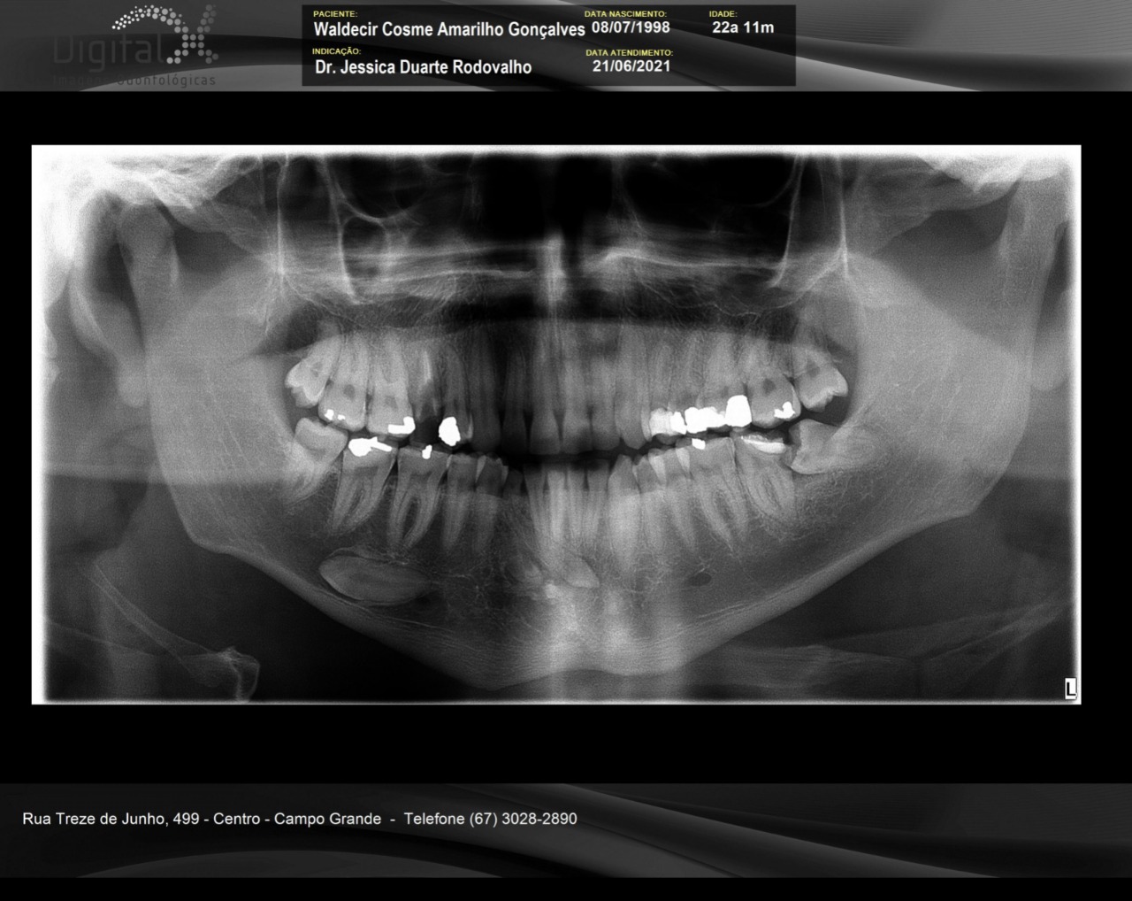Click the DATA ATENDIMENTO label

pos(629,53)
